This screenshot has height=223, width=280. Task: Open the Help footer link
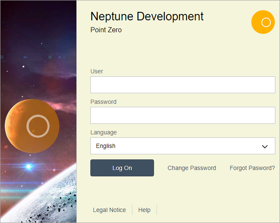point(144,210)
